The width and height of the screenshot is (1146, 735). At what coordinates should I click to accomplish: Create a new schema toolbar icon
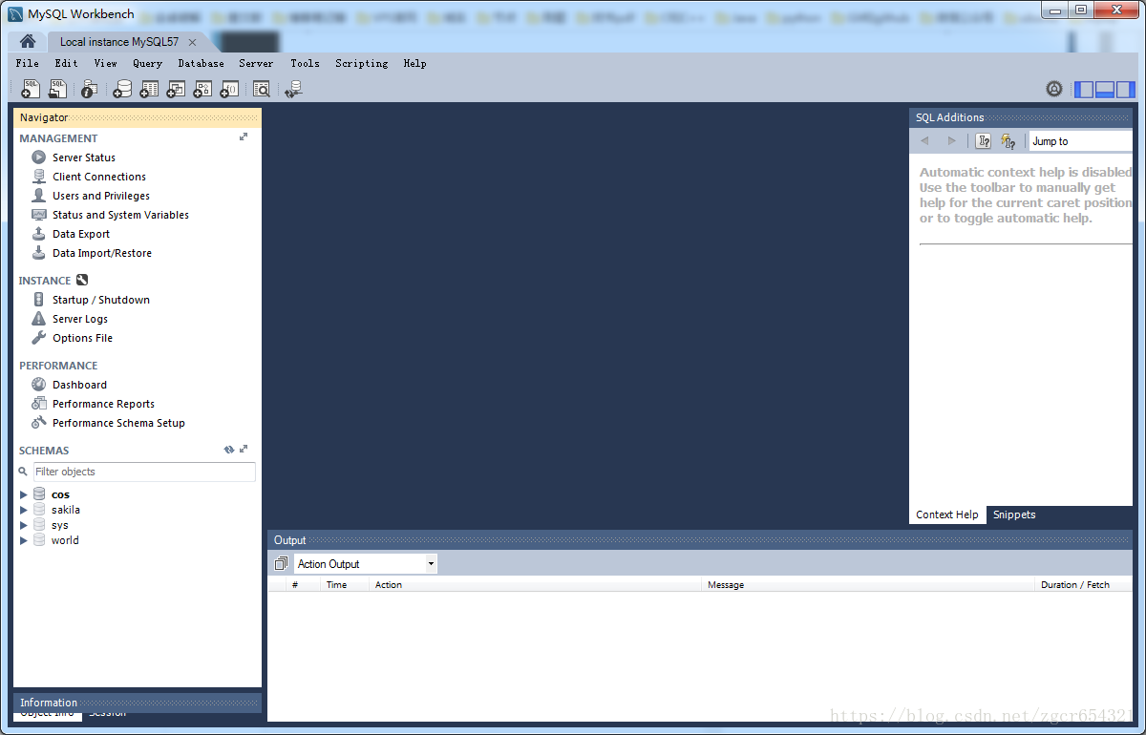pos(122,89)
